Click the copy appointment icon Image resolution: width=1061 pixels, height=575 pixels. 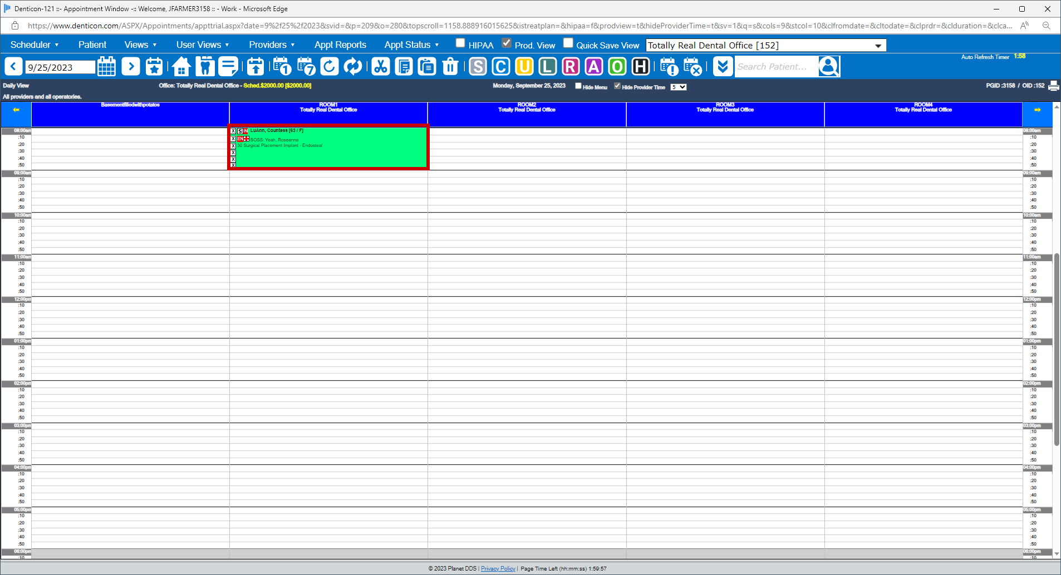[404, 67]
